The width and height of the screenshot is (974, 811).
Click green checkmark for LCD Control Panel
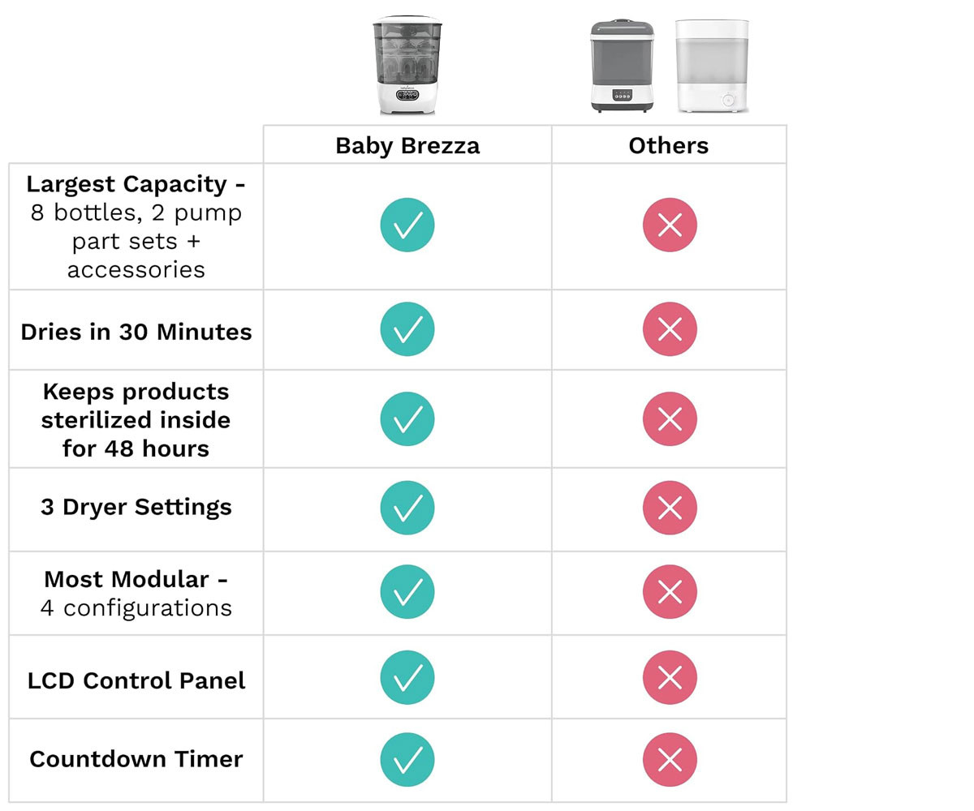[407, 677]
